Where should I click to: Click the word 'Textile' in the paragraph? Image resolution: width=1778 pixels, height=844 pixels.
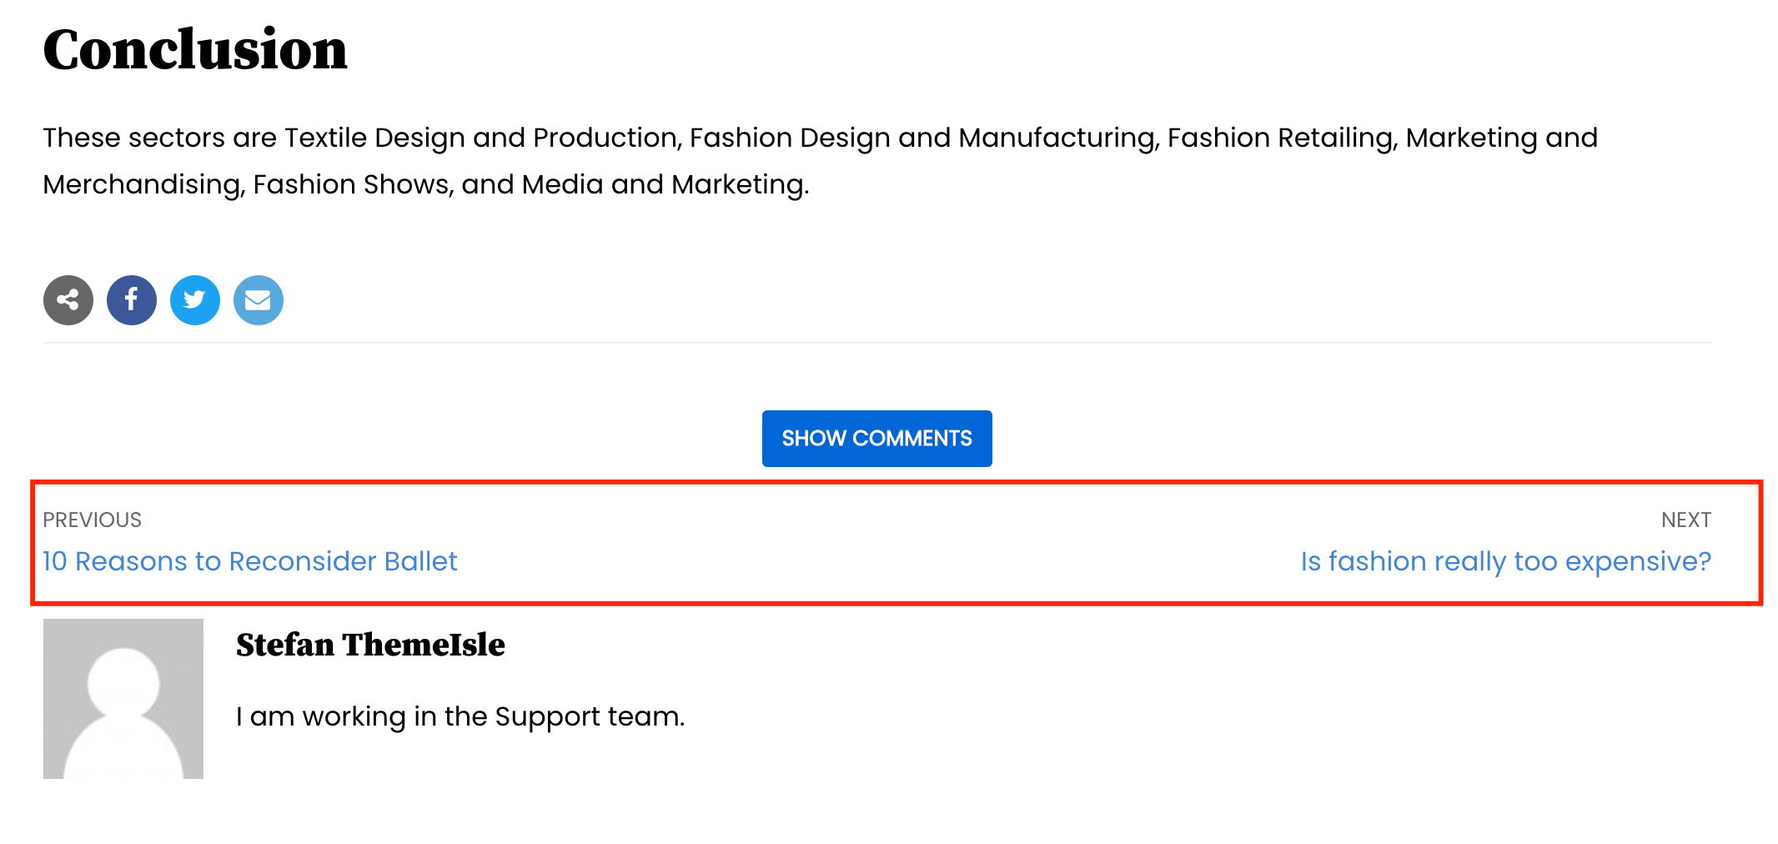click(325, 138)
